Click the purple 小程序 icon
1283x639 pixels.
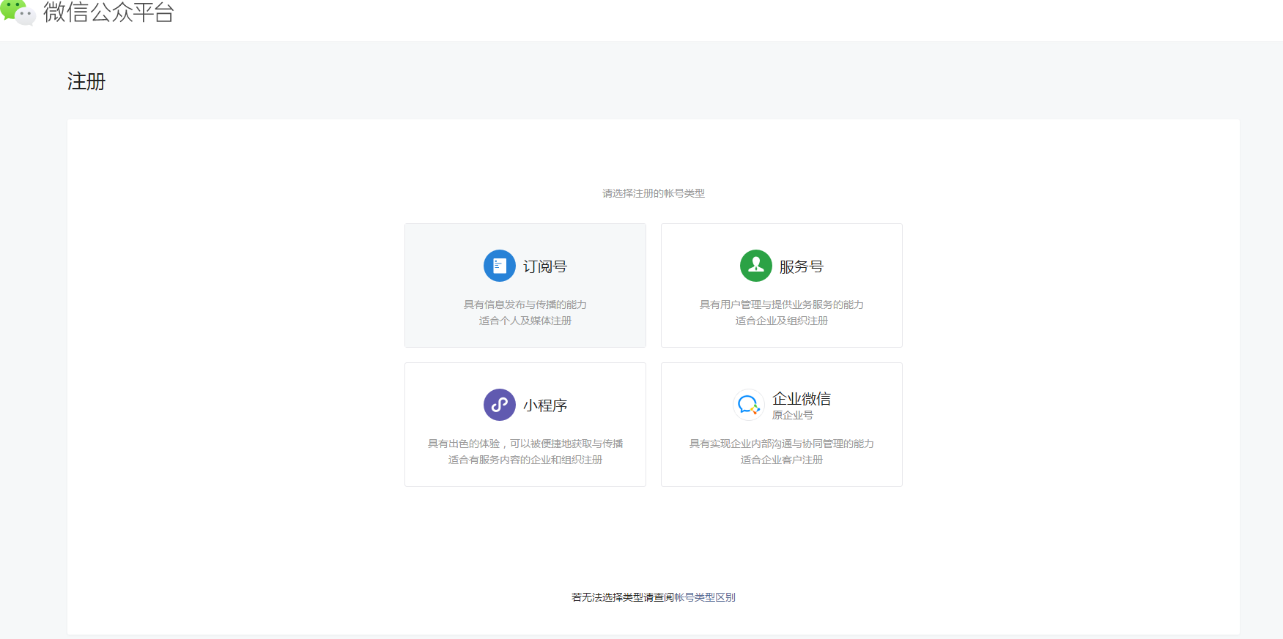[500, 405]
